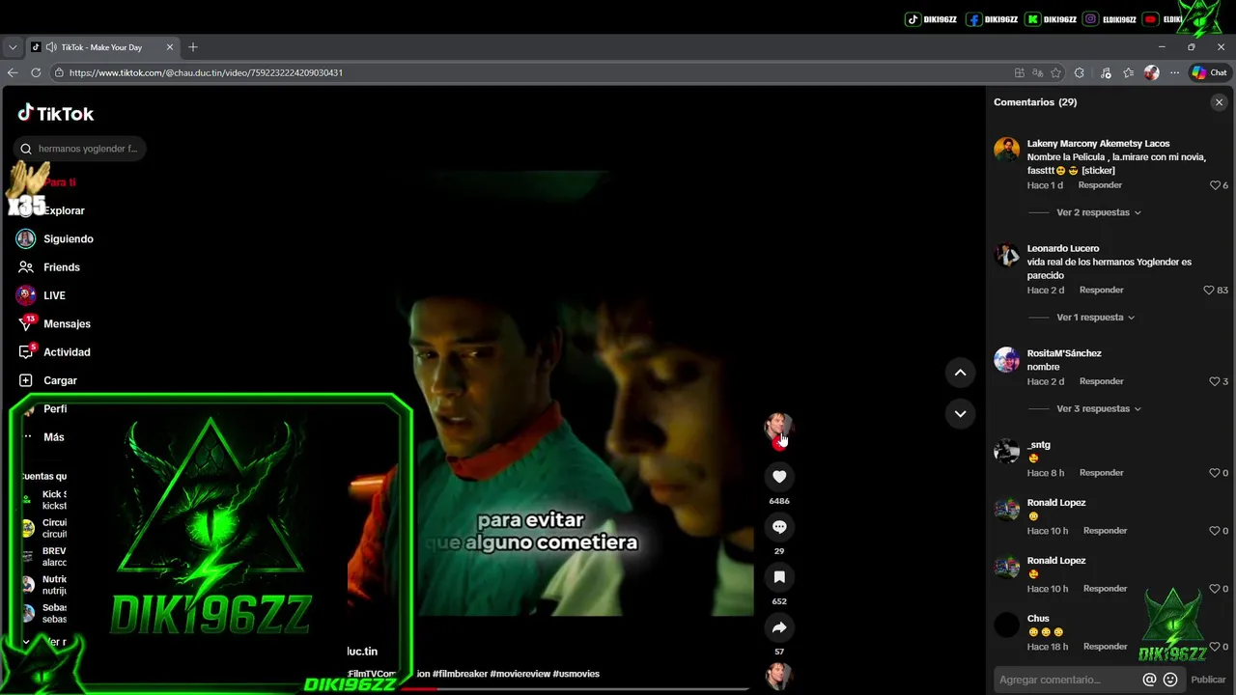Viewport: 1236px width, 695px height.
Task: Open Actividad notifications
Action: [x=54, y=352]
